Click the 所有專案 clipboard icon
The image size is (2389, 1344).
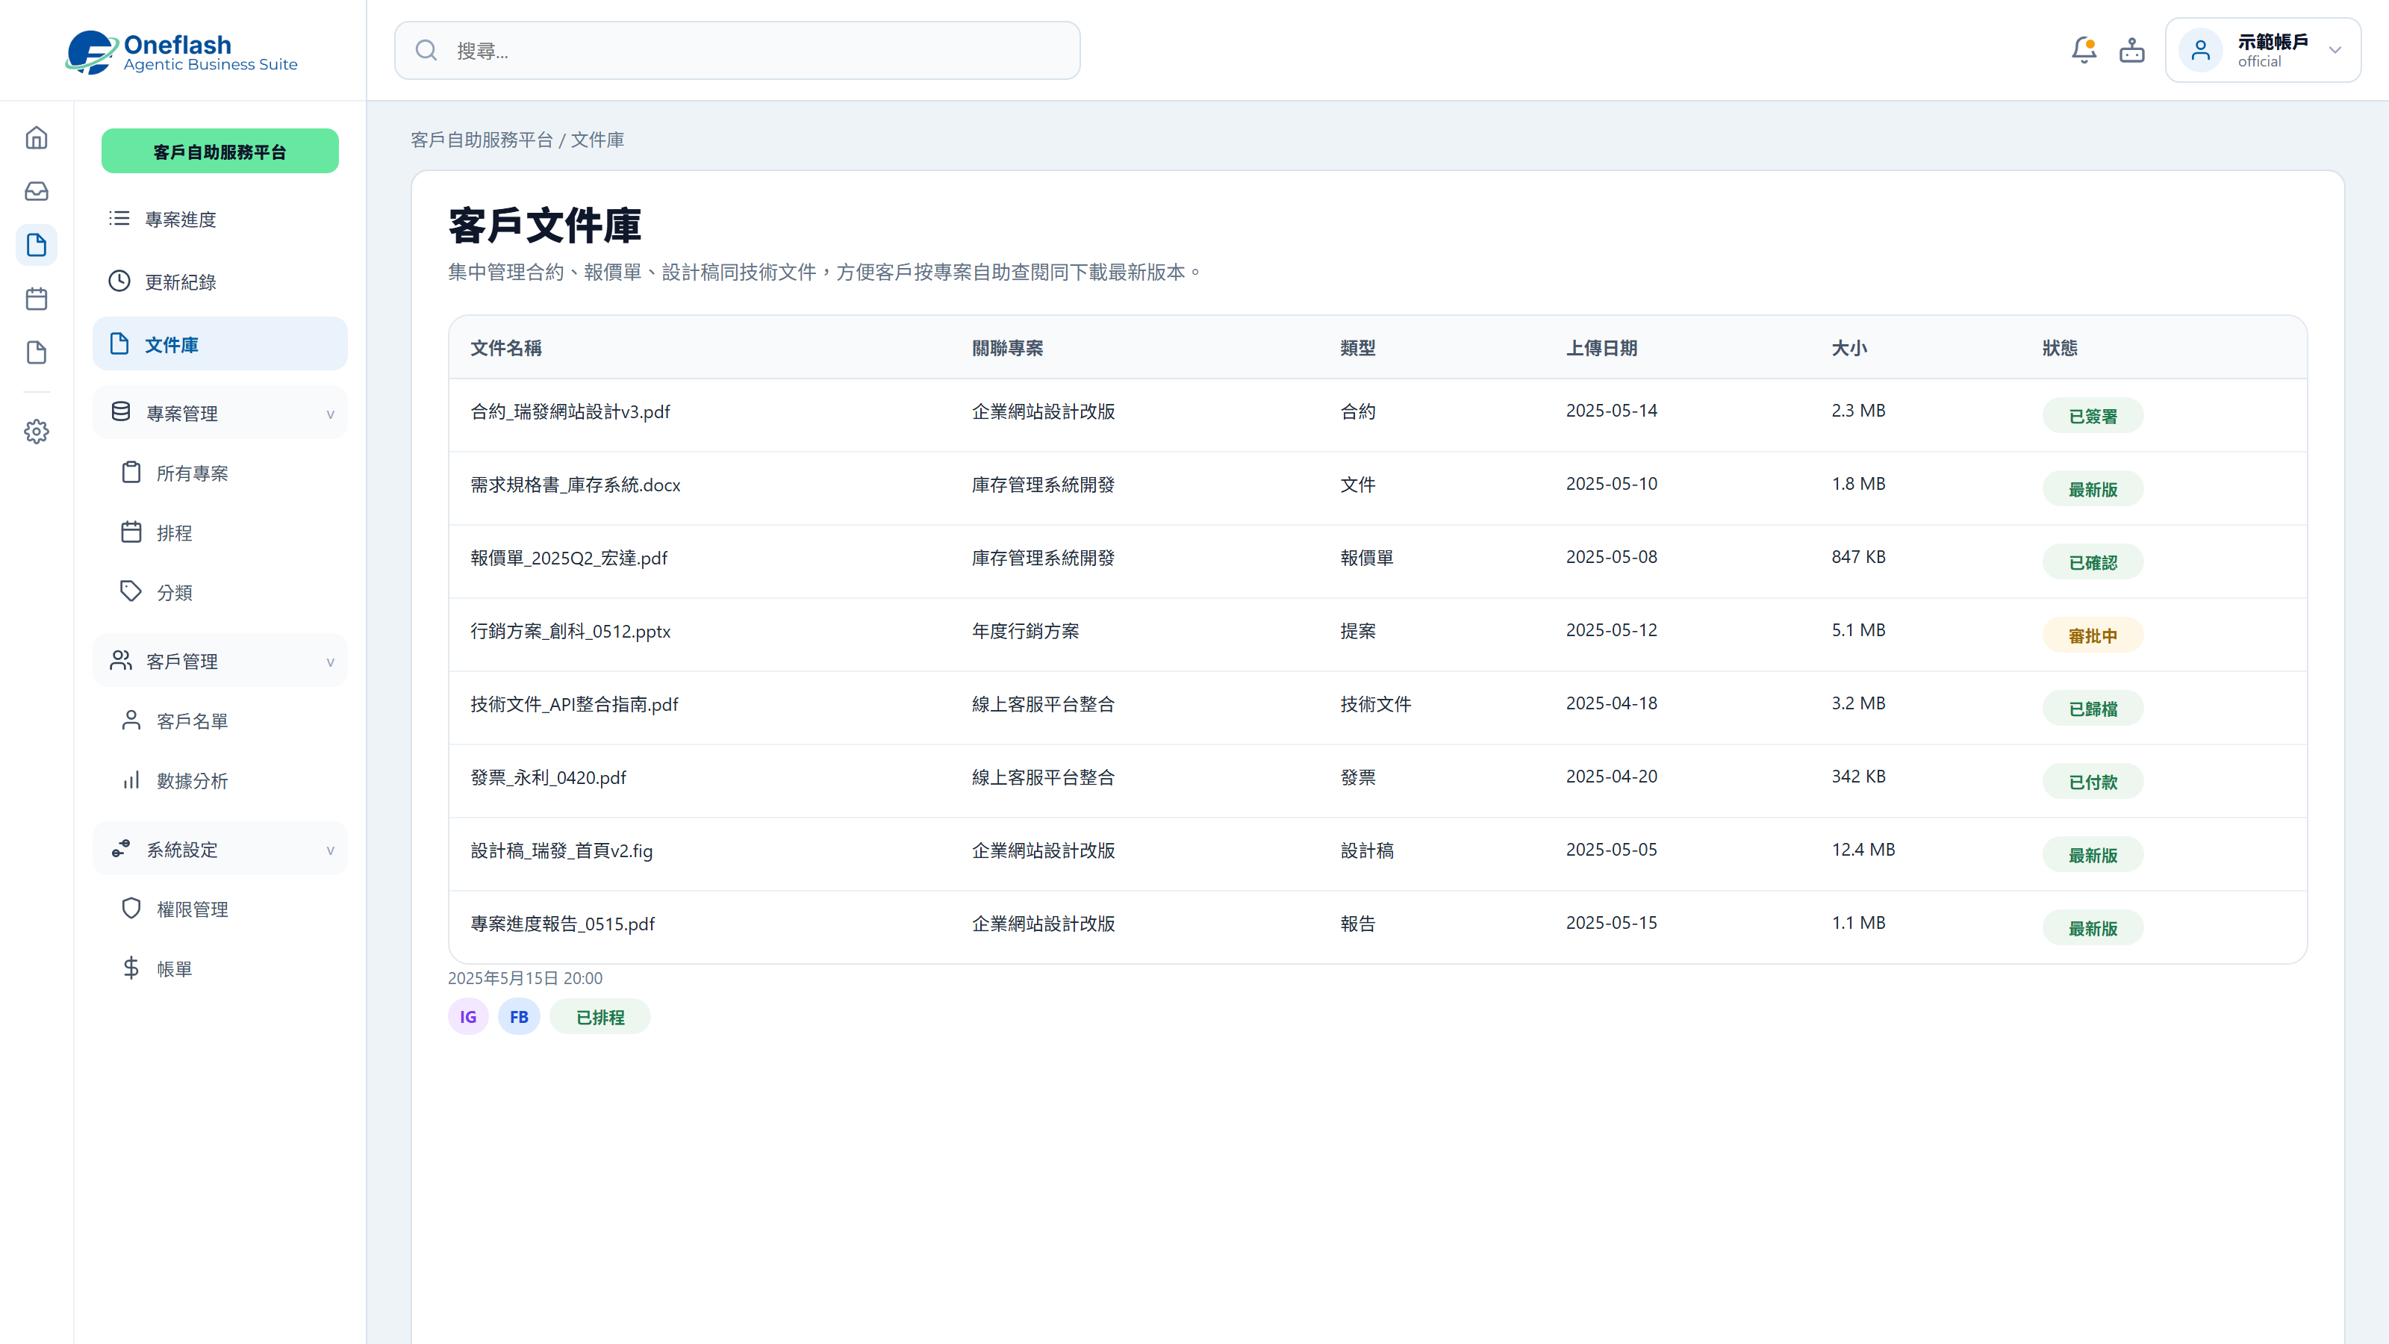tap(131, 472)
